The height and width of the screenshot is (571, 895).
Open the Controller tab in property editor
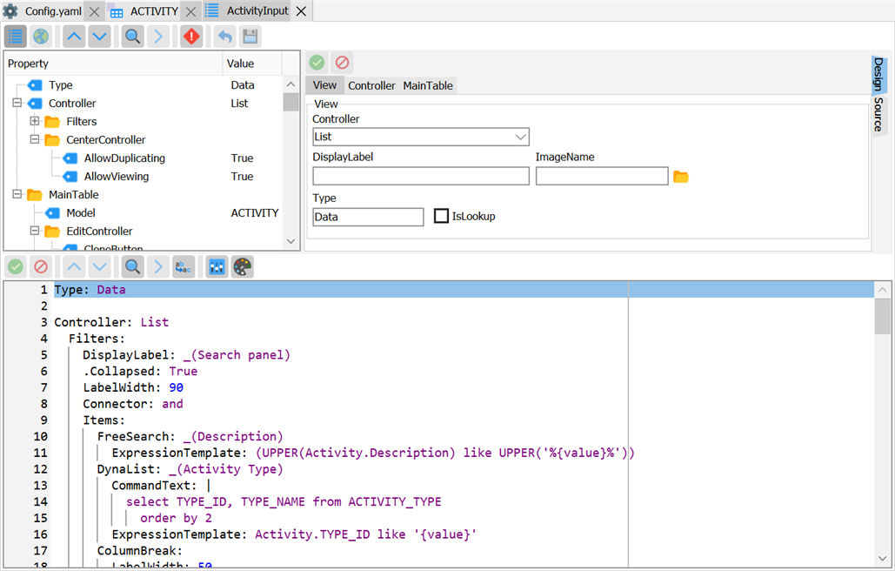371,85
